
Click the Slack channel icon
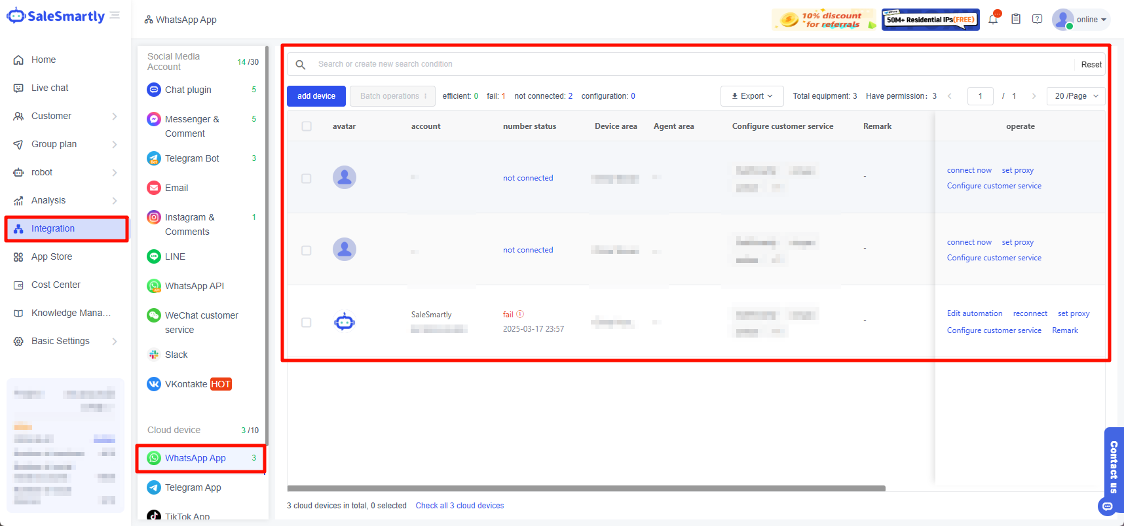pyautogui.click(x=154, y=355)
